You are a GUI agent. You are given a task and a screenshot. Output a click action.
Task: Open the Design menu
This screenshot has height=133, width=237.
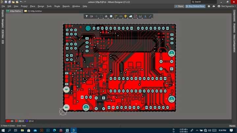[41, 6]
